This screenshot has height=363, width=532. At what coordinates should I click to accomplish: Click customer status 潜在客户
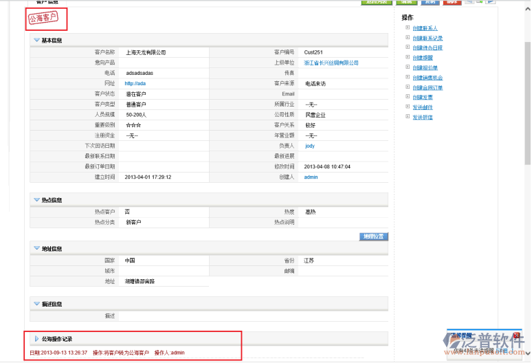click(x=135, y=94)
